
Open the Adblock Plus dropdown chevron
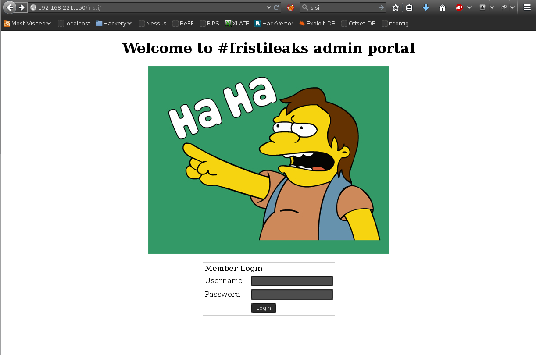[468, 7]
